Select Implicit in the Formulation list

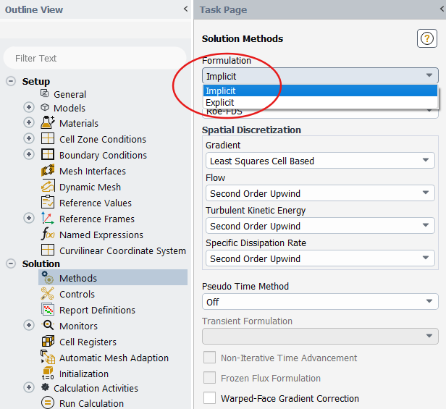coord(220,91)
